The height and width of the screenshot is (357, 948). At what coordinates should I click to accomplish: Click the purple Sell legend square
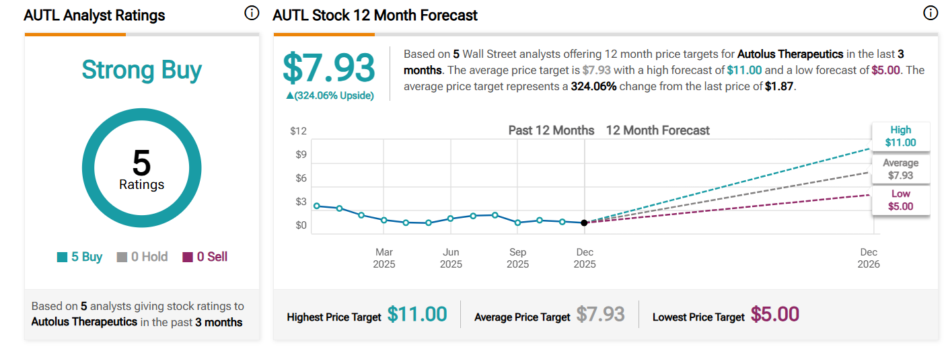(x=188, y=257)
